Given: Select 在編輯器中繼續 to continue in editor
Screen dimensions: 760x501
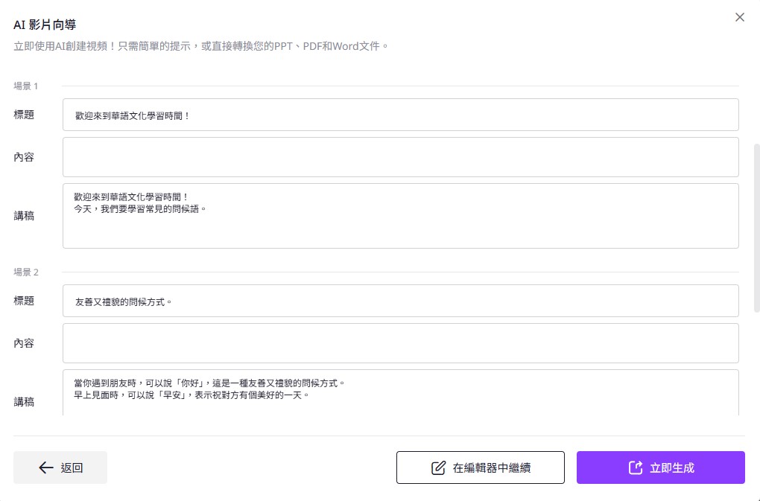Looking at the screenshot, I should (x=481, y=468).
